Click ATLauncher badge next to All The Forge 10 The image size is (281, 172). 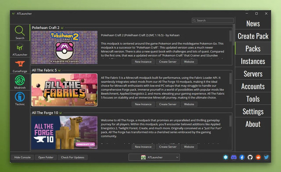tap(61, 113)
